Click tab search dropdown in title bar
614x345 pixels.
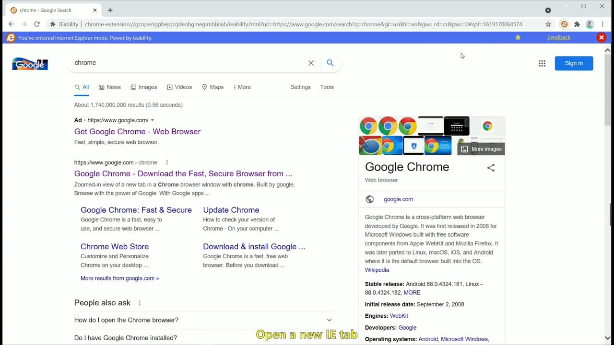point(548,10)
